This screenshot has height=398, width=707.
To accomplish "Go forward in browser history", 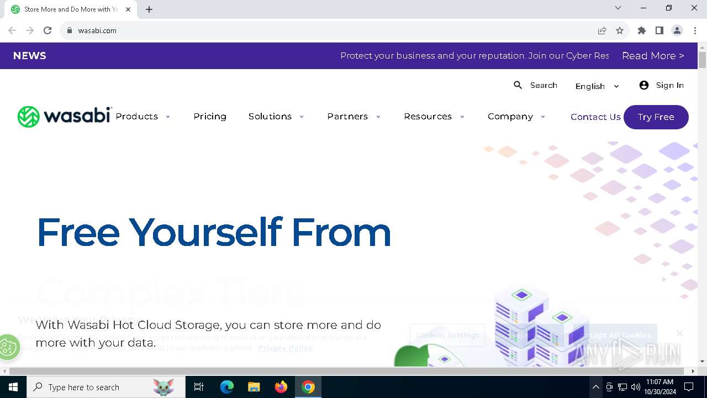I will [x=30, y=30].
